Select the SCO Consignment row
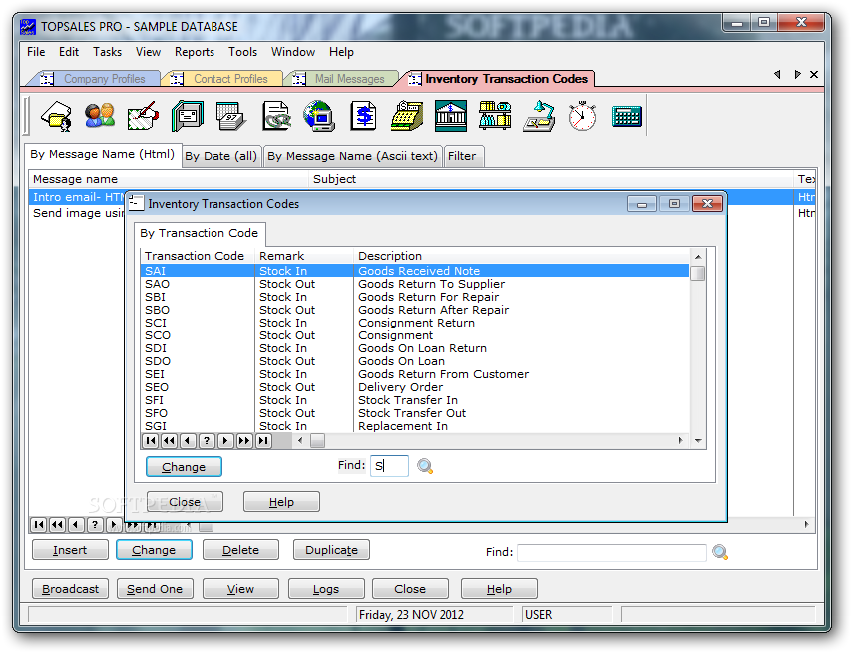This screenshot has height=653, width=852. (415, 335)
